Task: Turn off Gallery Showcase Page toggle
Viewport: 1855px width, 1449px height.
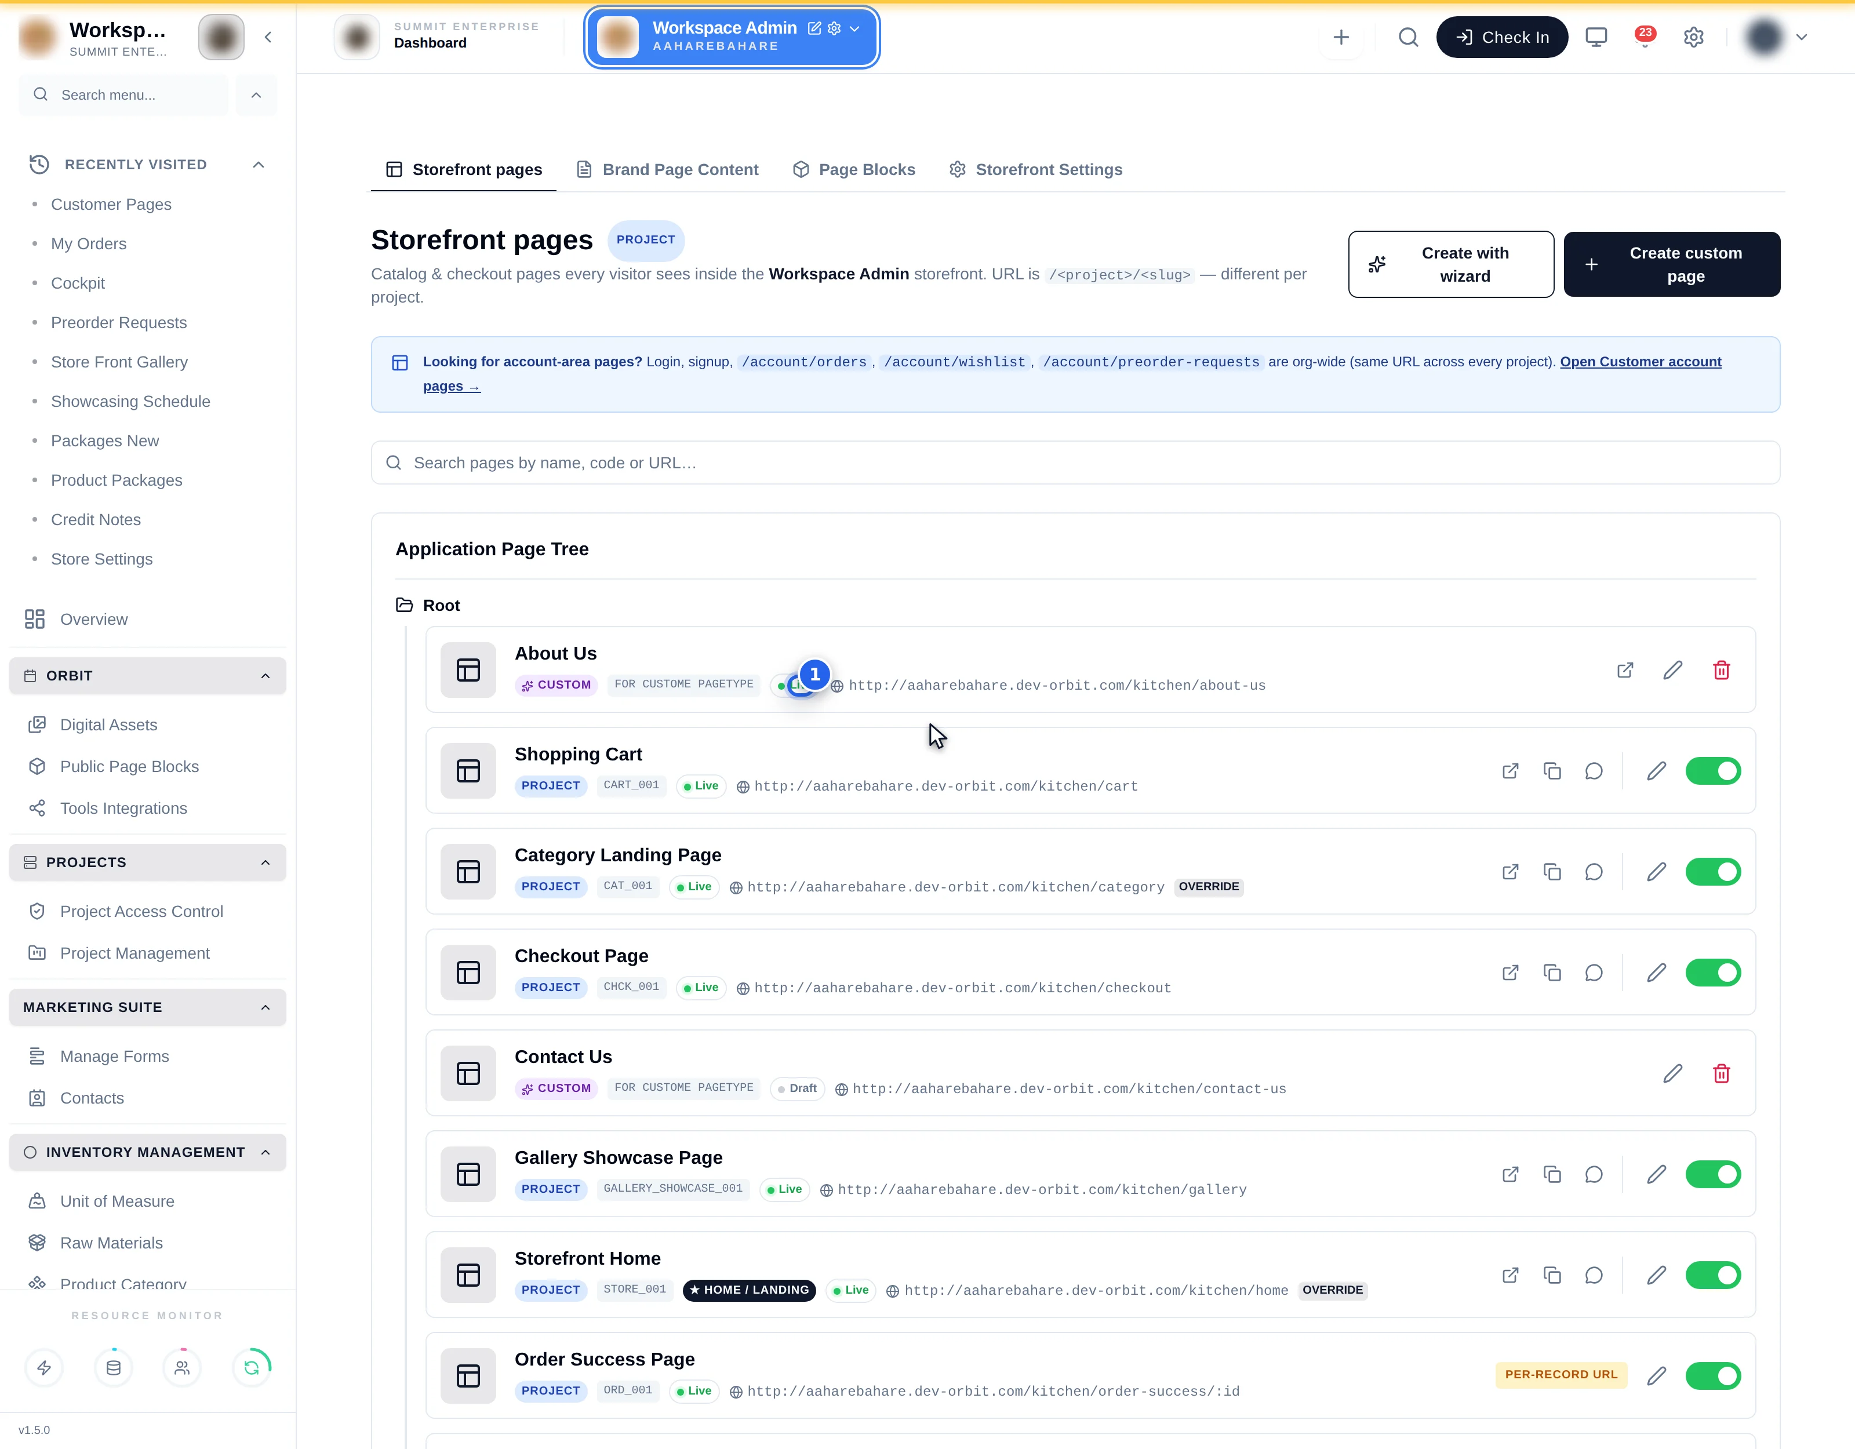Action: click(x=1712, y=1175)
